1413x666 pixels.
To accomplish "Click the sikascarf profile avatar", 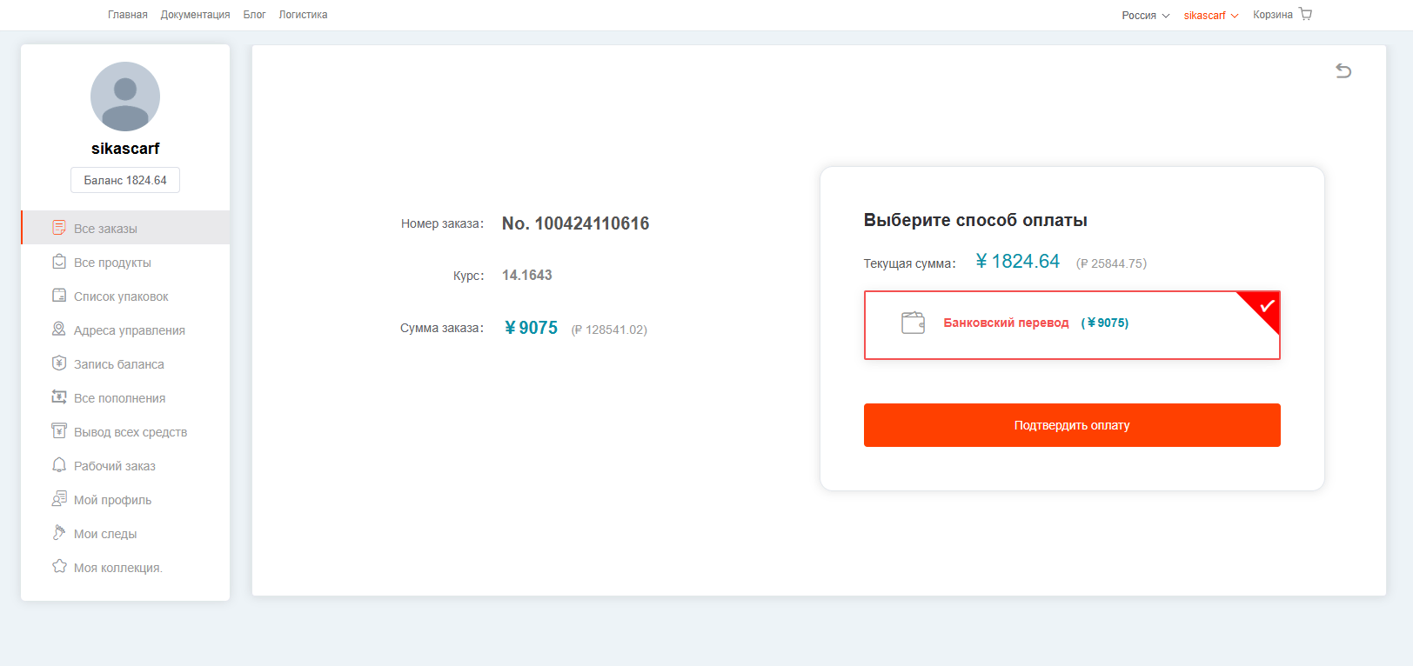I will [125, 97].
